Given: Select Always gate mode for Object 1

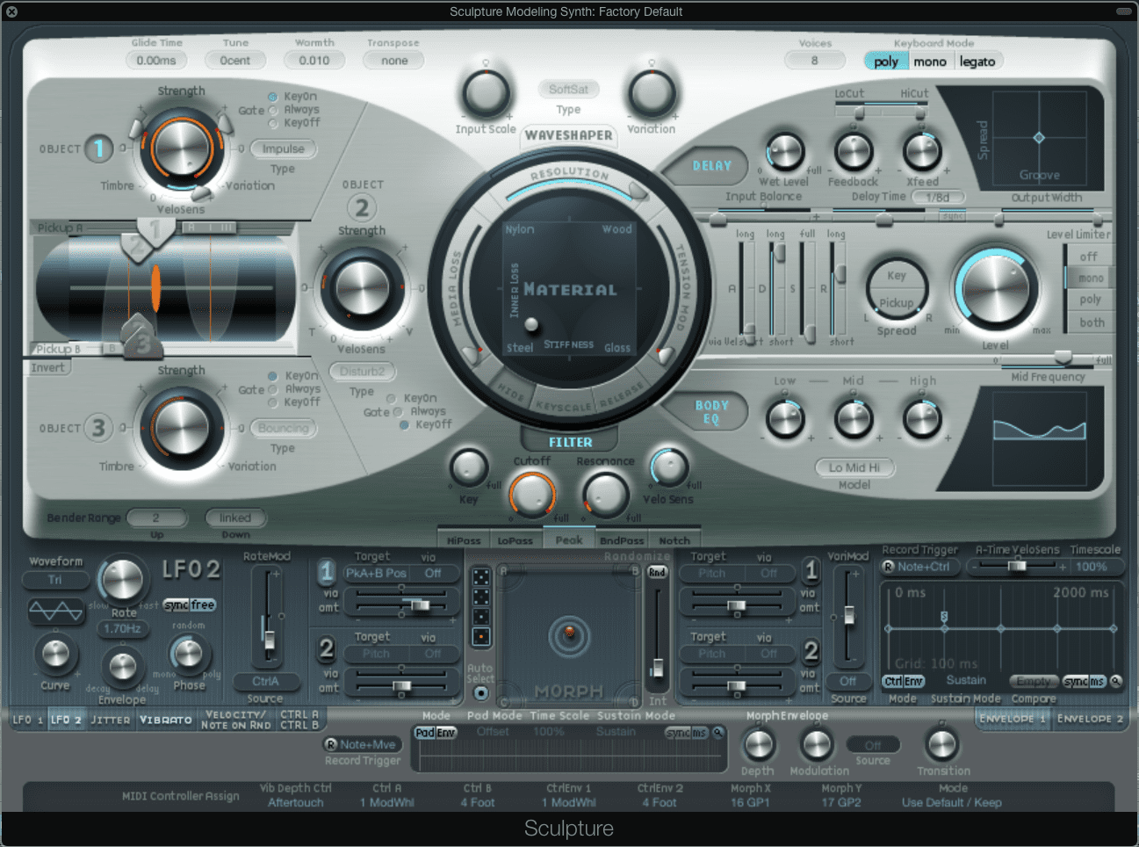Looking at the screenshot, I should 272,109.
